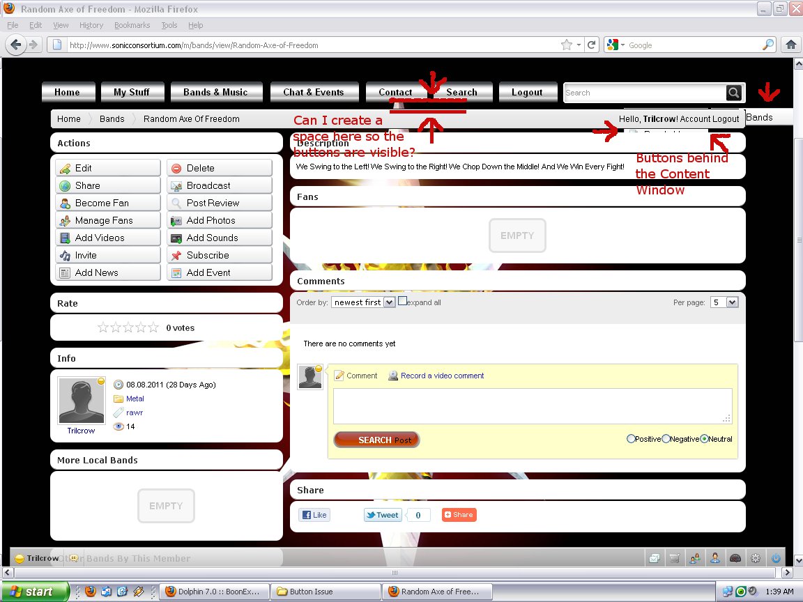Screen dimensions: 803x602
Task: Choose the Negative radio option
Action: click(666, 439)
